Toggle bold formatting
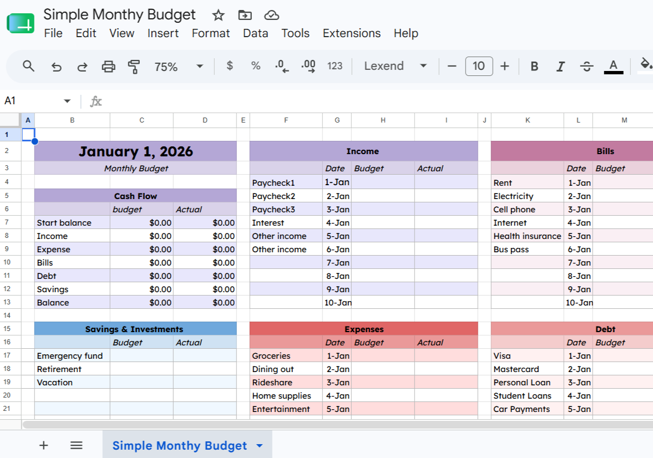The image size is (653, 458). coord(534,66)
